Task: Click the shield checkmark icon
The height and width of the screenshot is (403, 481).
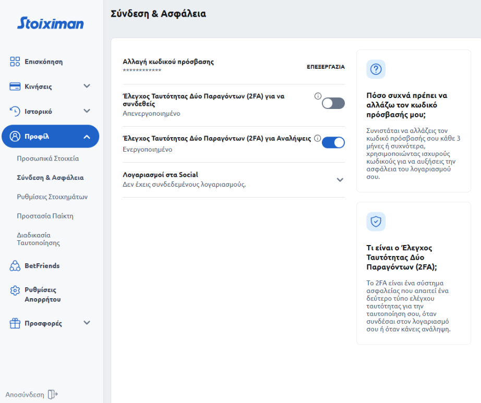Action: [376, 222]
